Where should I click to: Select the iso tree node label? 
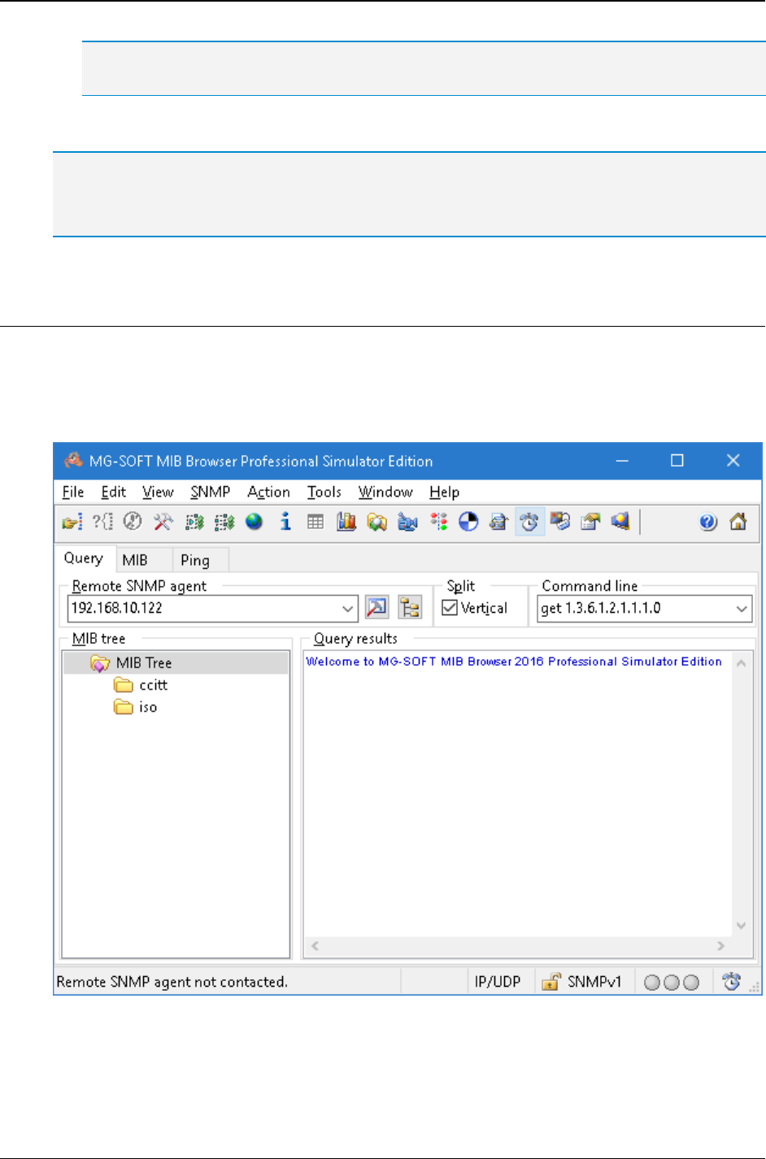point(148,707)
